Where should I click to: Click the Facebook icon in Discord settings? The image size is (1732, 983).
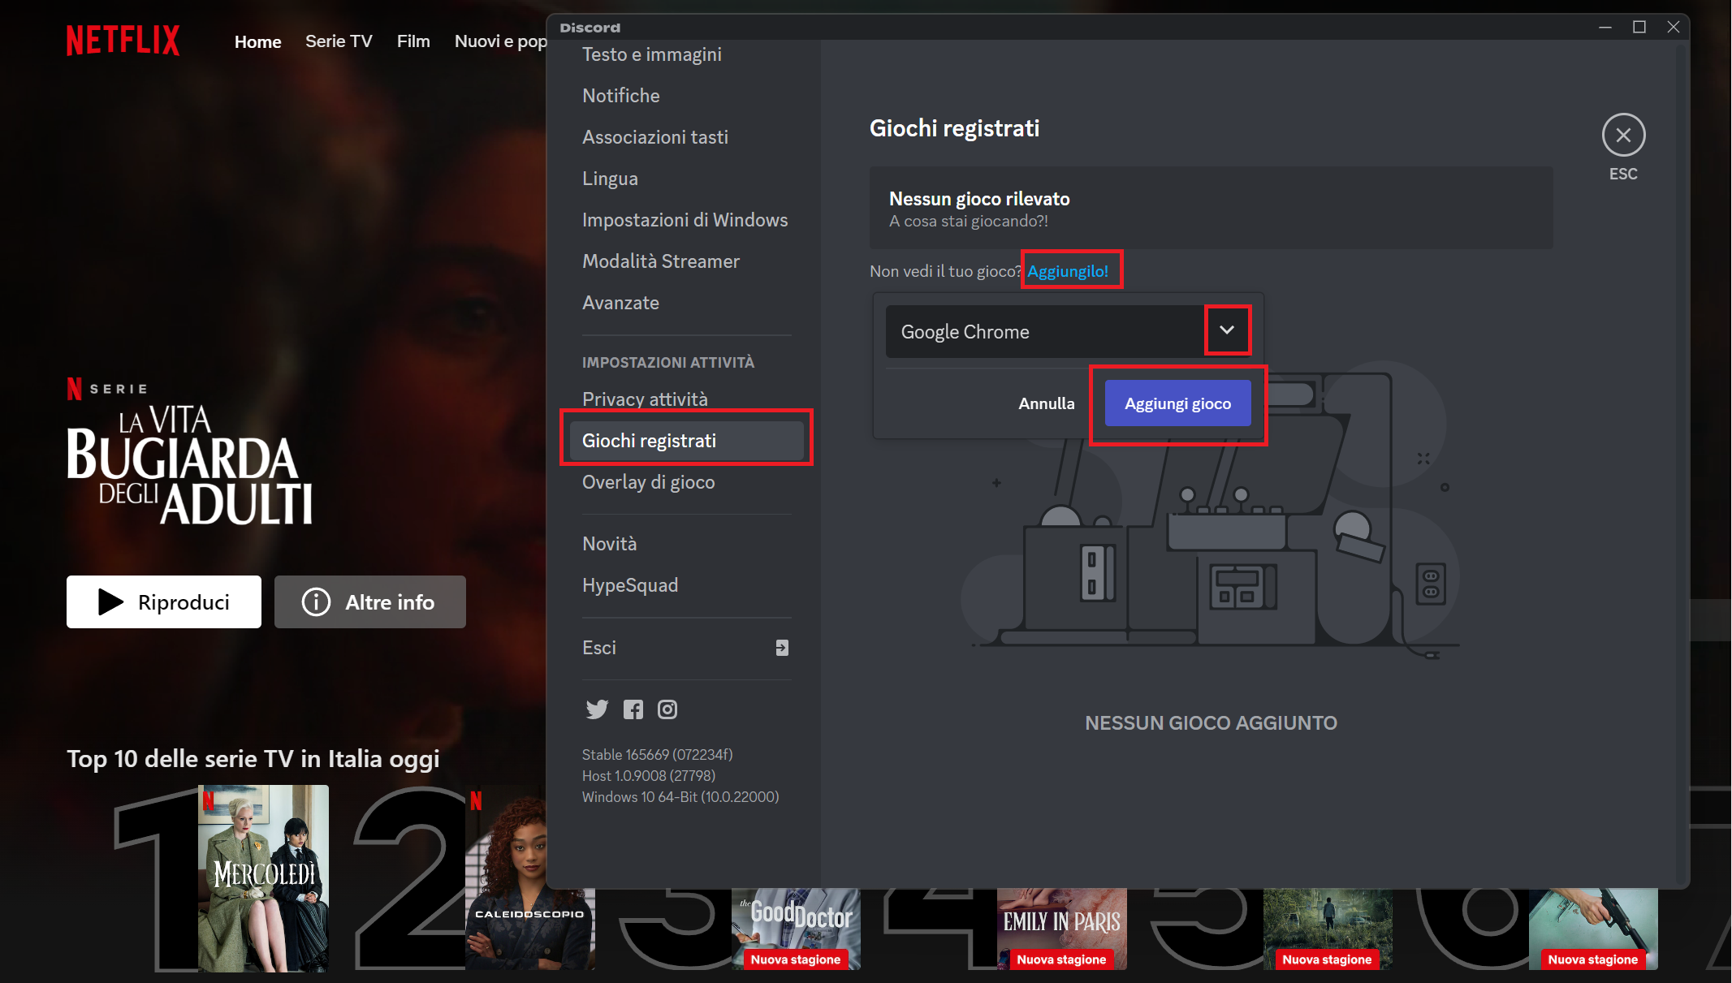click(633, 709)
